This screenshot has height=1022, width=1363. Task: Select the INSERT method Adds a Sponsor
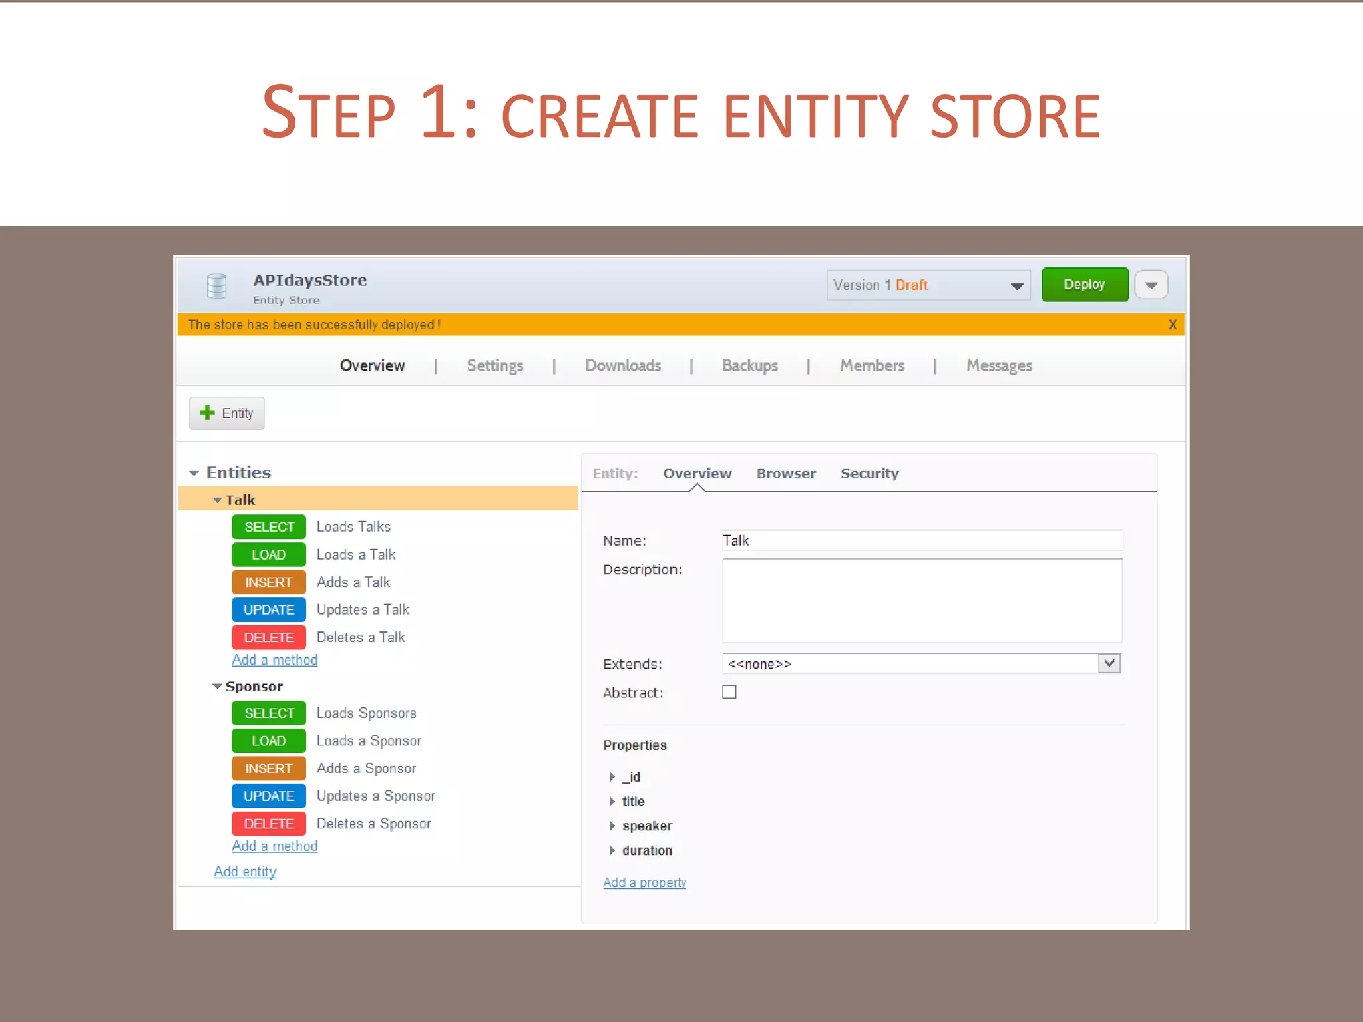tap(269, 768)
